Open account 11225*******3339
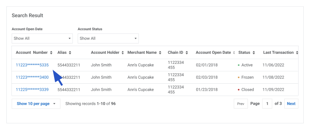The height and width of the screenshot is (127, 311). point(32,89)
